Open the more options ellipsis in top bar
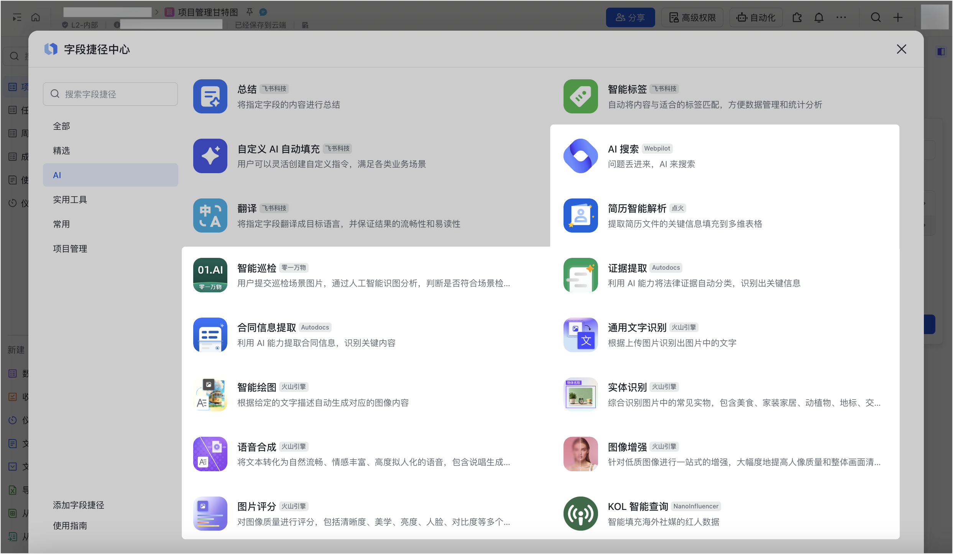Image resolution: width=953 pixels, height=554 pixels. (841, 18)
